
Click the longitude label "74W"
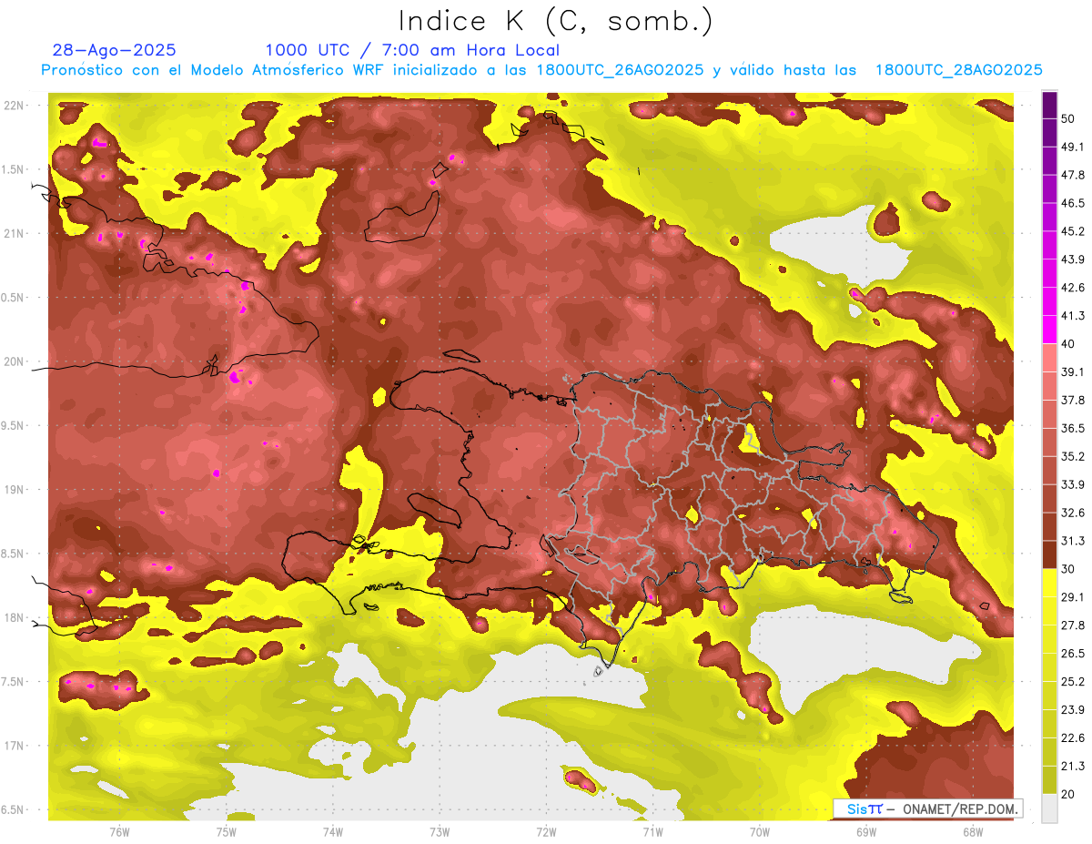click(333, 831)
